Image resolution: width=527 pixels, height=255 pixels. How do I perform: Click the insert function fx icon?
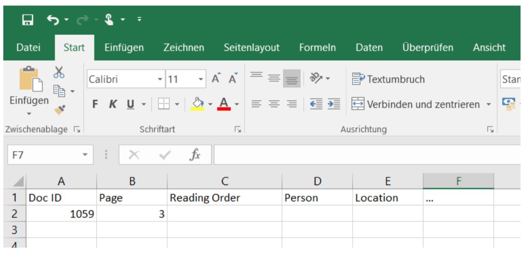[195, 156]
